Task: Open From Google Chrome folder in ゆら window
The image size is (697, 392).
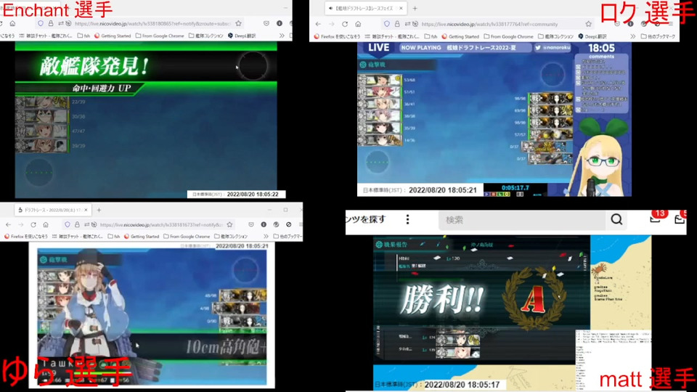Action: point(187,237)
